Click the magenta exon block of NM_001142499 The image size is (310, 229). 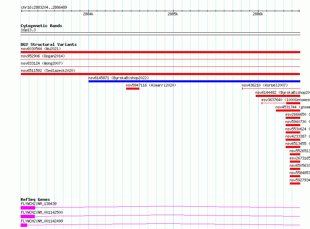click(24, 225)
